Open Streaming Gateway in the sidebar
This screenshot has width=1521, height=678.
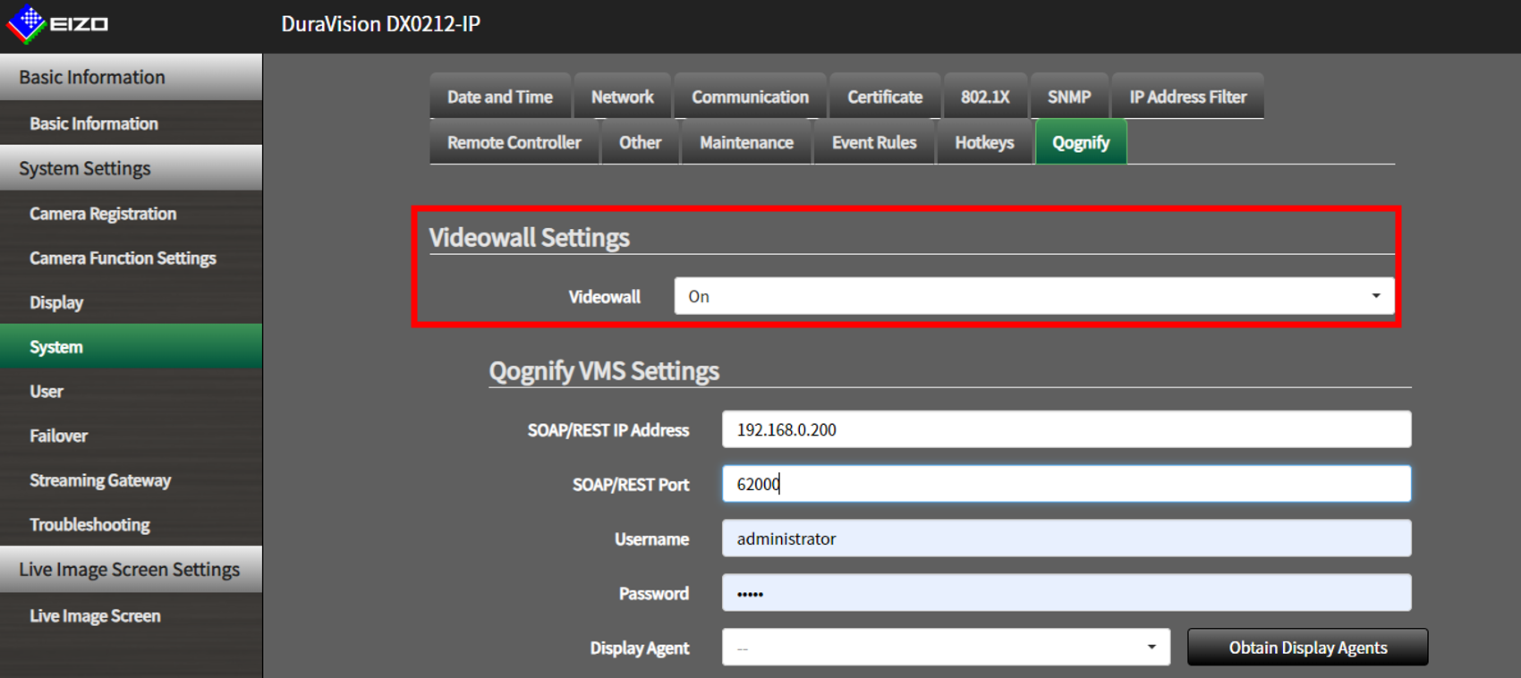click(x=132, y=480)
